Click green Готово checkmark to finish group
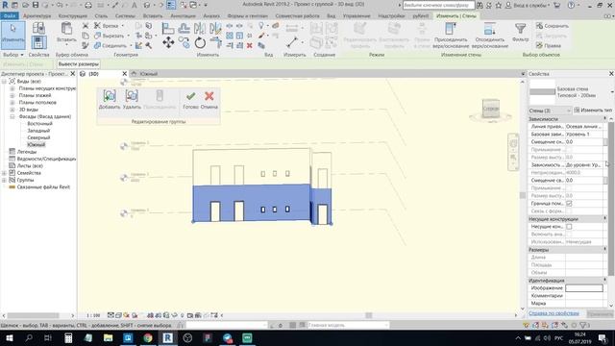 click(x=190, y=100)
